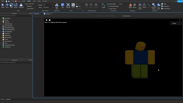The width and height of the screenshot is (183, 103).
Task: Insert a new Script
Action: [x=164, y=4]
